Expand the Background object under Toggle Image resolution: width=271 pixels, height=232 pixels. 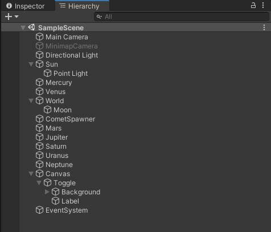point(47,192)
